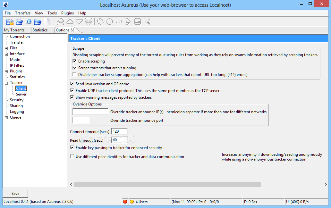Toggle Enable UDP tracker client protocol

tap(72, 90)
